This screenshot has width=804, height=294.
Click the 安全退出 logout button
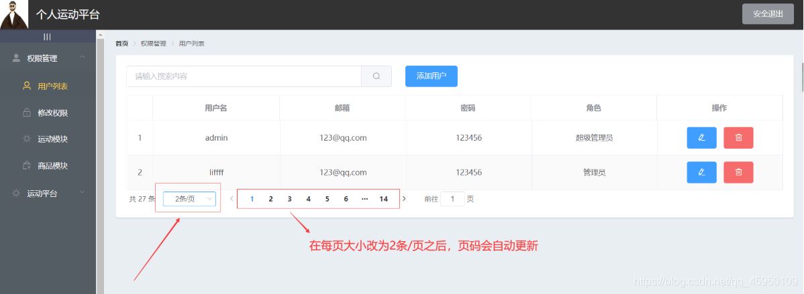tap(768, 14)
